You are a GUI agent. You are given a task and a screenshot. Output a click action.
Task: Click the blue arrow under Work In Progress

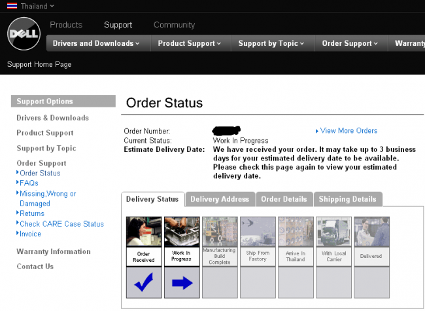pyautogui.click(x=182, y=283)
